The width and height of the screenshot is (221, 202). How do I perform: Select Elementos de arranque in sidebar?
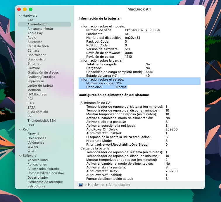[x=45, y=182]
